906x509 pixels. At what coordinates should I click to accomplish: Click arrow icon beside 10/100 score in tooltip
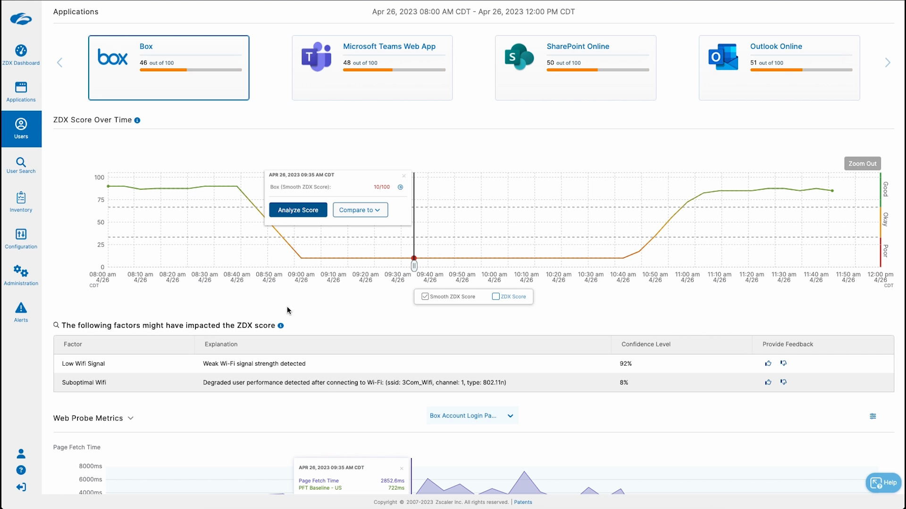click(400, 187)
